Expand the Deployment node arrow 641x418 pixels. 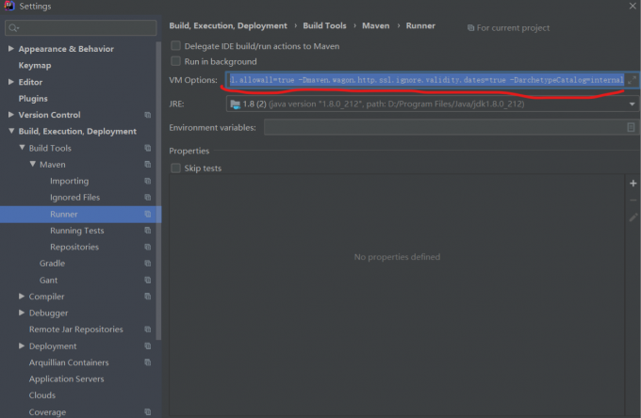(22, 346)
